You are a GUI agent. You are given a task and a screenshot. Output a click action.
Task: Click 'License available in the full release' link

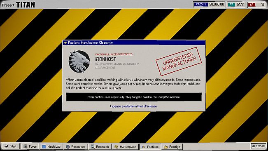point(134,106)
